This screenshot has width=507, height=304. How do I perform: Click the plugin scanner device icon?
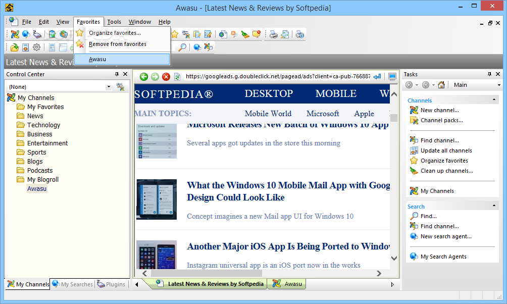37,34
